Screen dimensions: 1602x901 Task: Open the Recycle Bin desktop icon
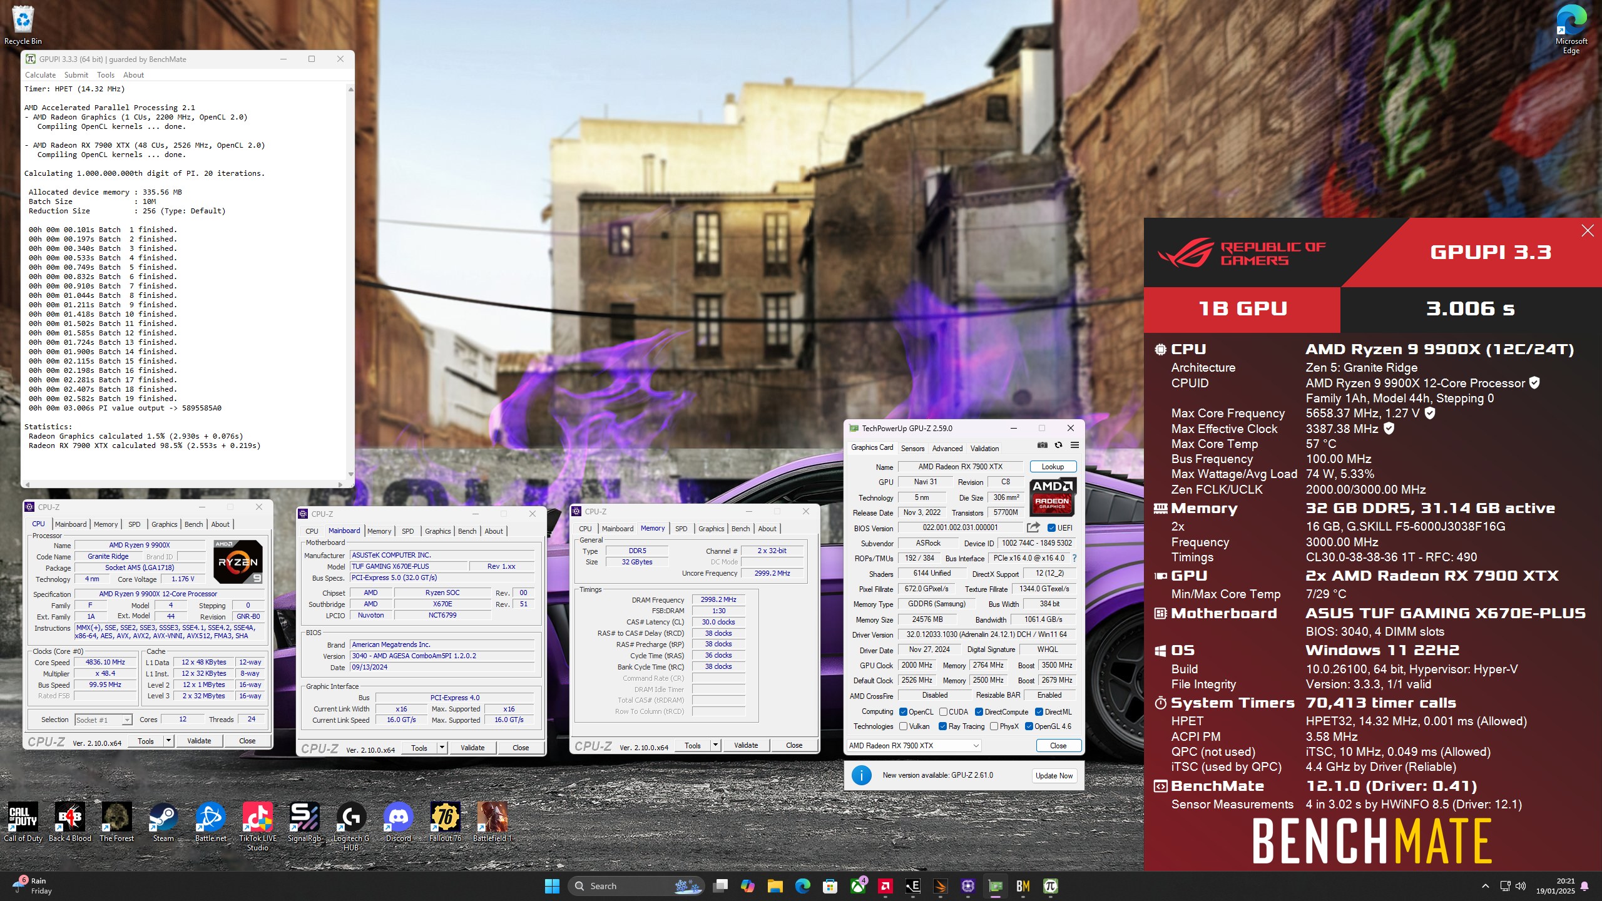point(23,26)
